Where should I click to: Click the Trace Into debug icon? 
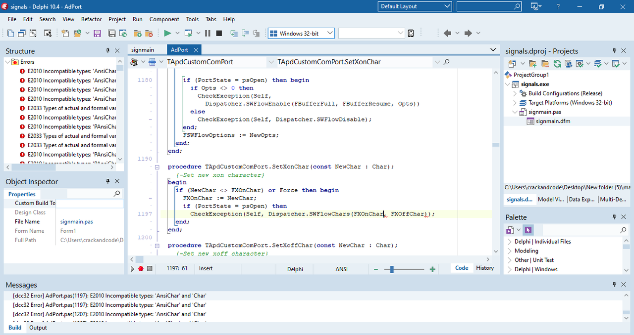(234, 33)
